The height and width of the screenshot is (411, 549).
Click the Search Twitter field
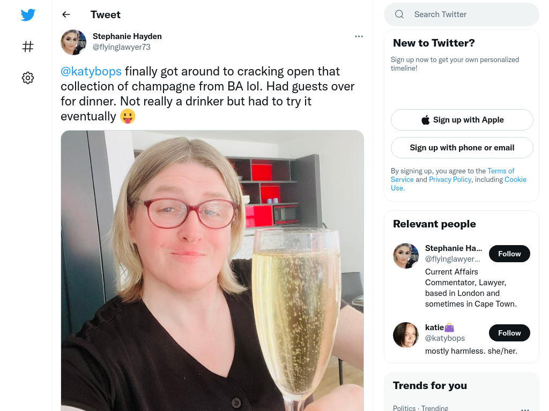pyautogui.click(x=462, y=14)
